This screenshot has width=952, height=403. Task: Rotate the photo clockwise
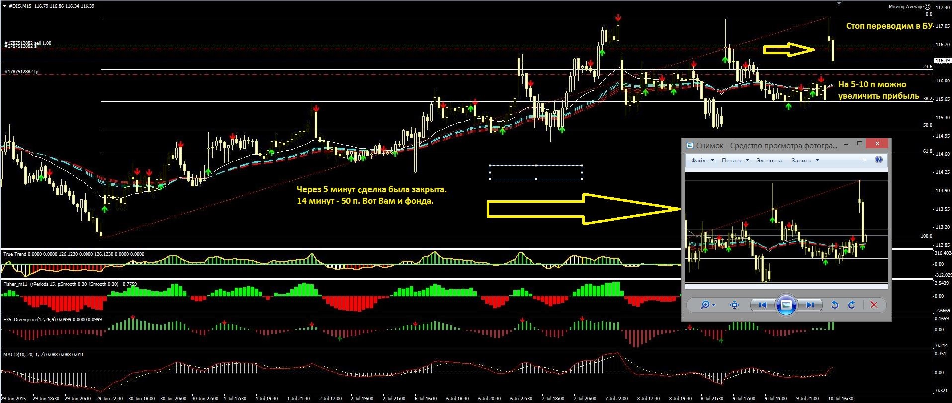point(851,305)
